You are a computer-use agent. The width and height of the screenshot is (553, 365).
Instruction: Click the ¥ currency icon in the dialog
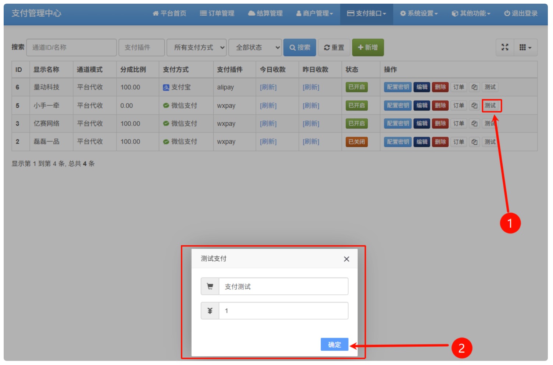[x=210, y=310]
